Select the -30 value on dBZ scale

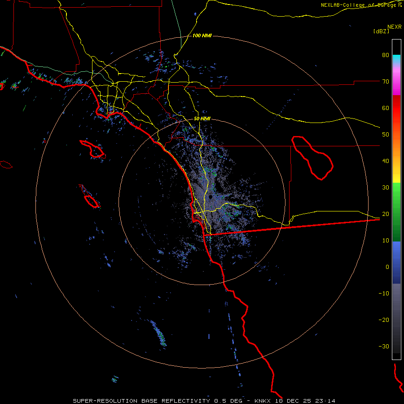tap(384, 346)
